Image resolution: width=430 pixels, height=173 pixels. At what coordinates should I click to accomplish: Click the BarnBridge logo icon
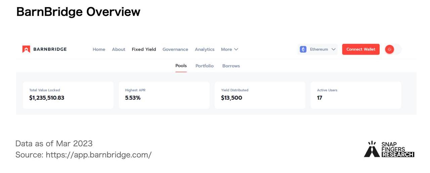(26, 49)
